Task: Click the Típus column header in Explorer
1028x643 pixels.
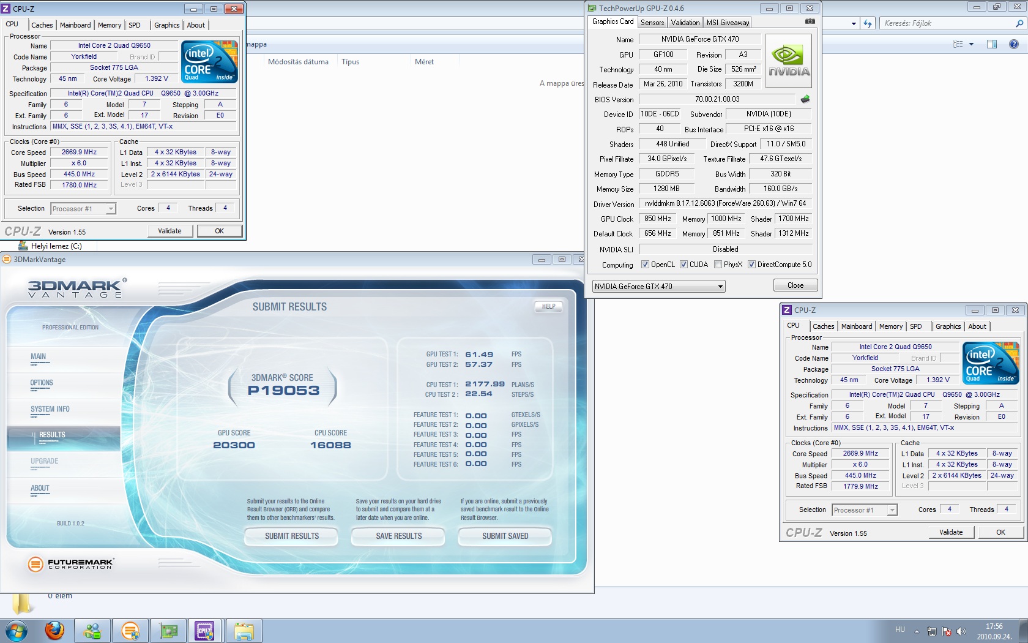Action: (350, 62)
